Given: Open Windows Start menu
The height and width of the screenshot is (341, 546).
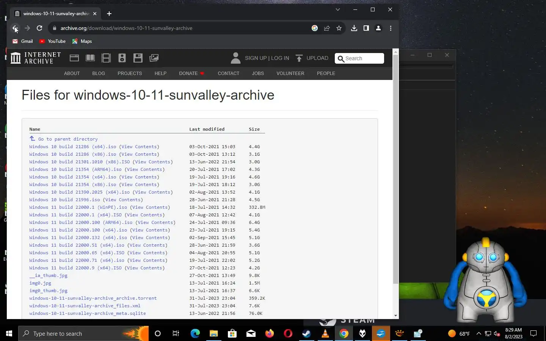Looking at the screenshot, I should [9, 333].
